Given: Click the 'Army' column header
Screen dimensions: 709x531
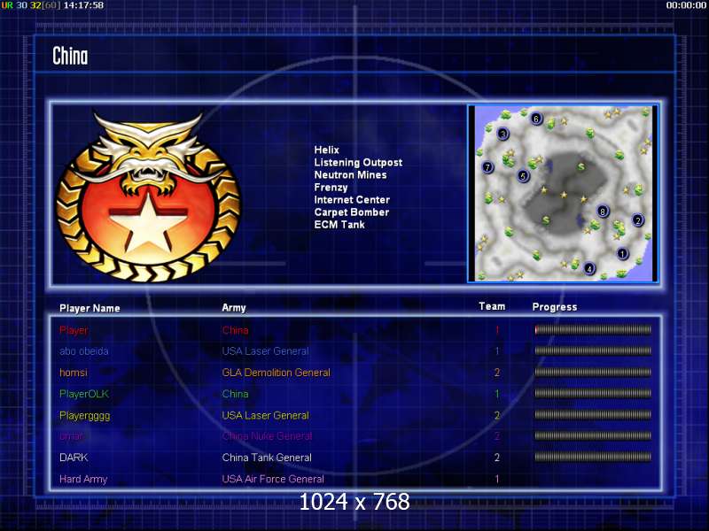Looking at the screenshot, I should click(x=234, y=308).
